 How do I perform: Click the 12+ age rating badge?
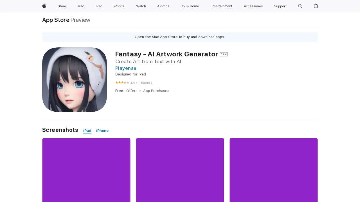point(224,54)
